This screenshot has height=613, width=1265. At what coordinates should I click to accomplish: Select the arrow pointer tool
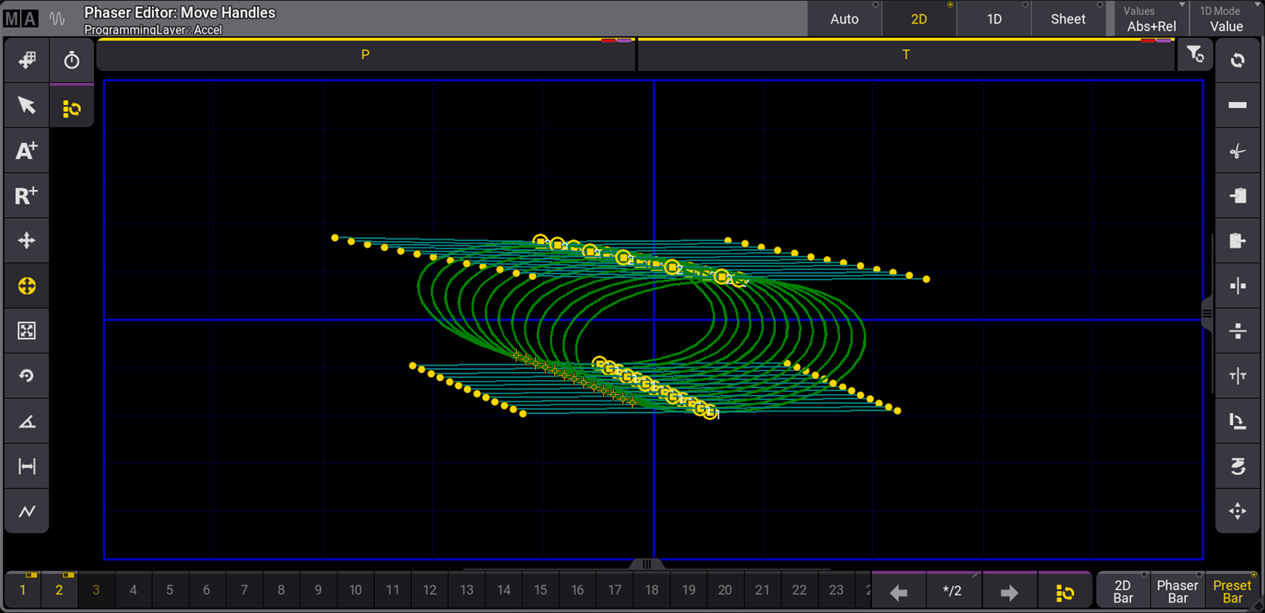pyautogui.click(x=26, y=105)
